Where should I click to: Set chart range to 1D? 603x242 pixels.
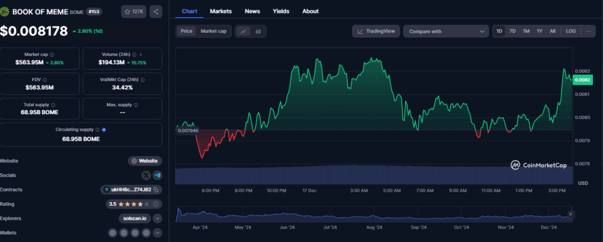pos(499,31)
